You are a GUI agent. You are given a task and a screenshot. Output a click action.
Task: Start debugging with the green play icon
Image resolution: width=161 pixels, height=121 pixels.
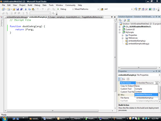click(58, 9)
